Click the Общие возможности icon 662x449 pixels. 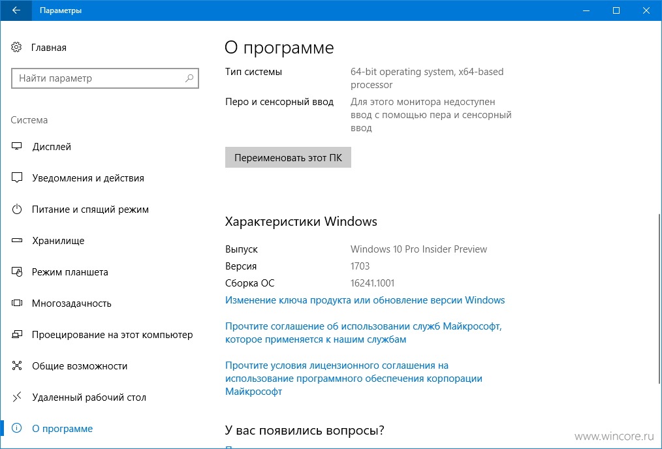tap(17, 365)
